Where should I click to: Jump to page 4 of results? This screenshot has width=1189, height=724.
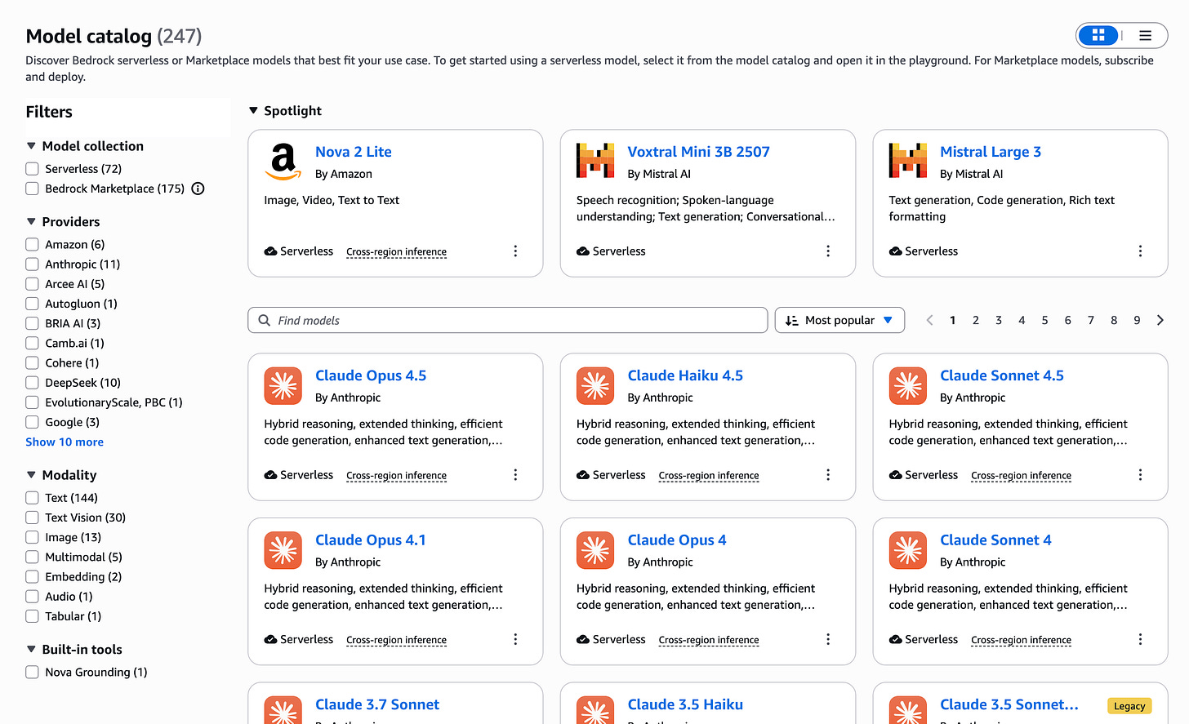click(x=1022, y=320)
